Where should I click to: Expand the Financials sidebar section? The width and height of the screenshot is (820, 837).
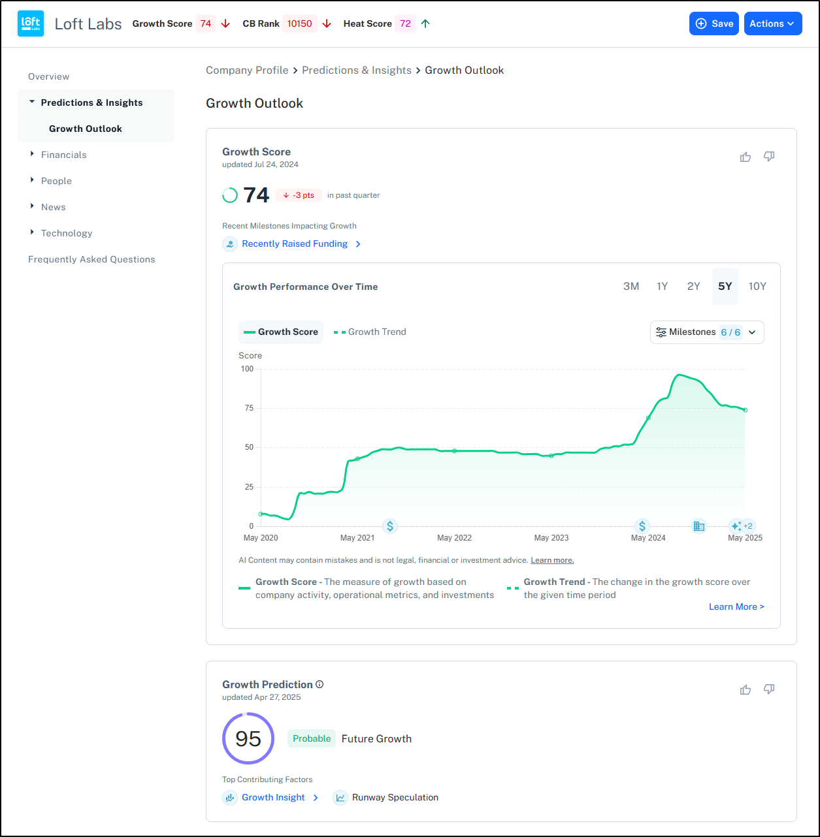point(32,155)
